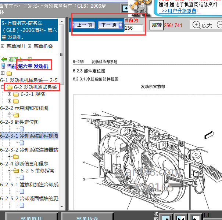Collapse the 6-2-5 维修指南 node
This screenshot has height=220, width=222.
click(9, 171)
